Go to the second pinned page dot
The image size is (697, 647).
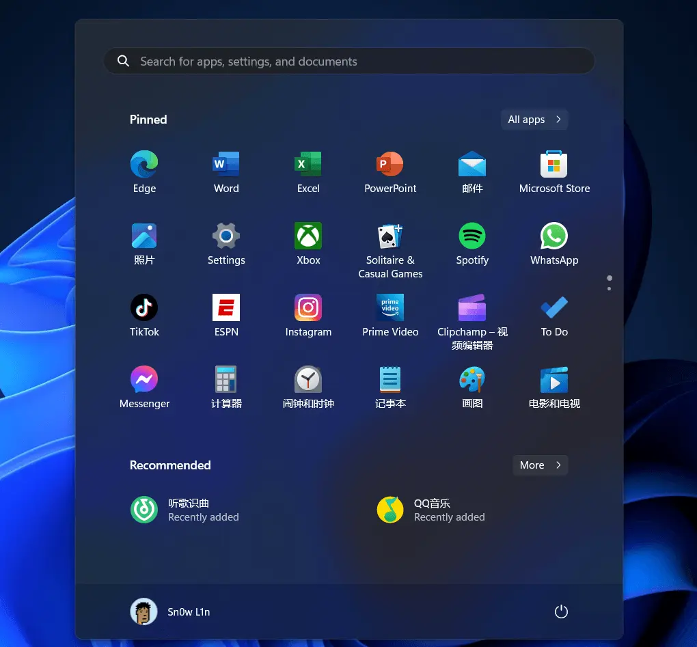click(609, 289)
